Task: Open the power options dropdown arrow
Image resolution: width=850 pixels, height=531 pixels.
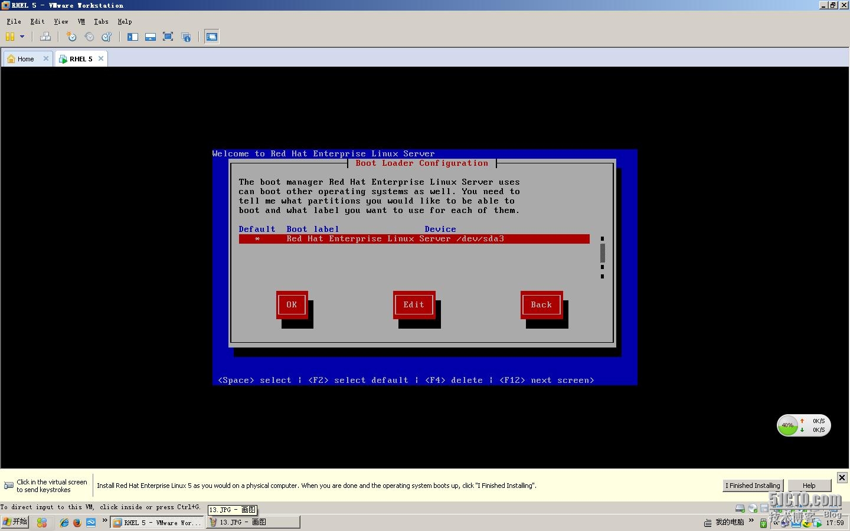Action: coord(22,37)
